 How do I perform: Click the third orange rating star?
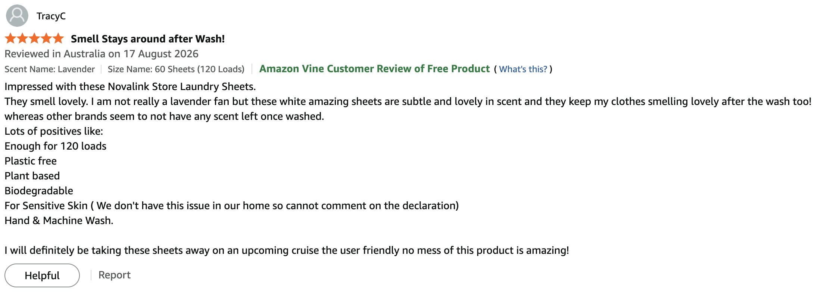[x=35, y=38]
